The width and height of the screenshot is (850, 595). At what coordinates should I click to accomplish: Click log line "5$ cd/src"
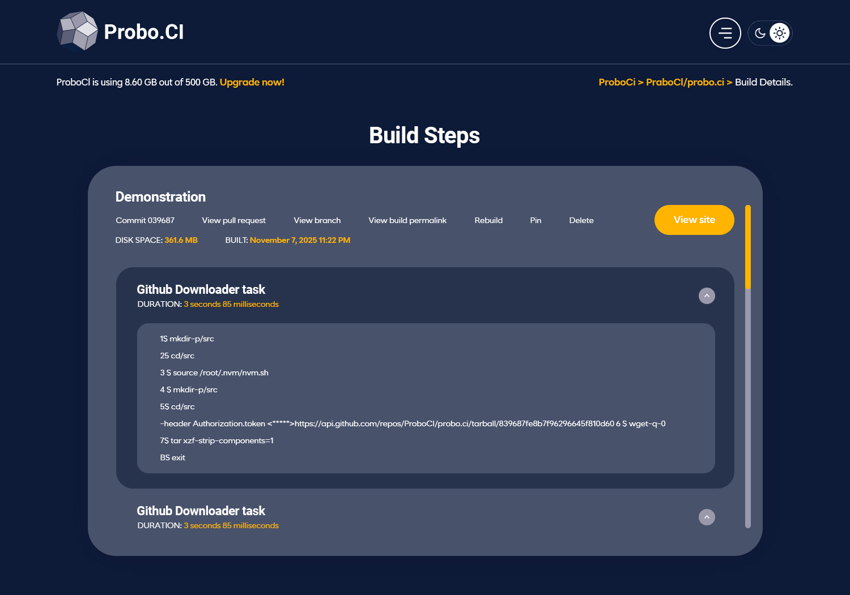pyautogui.click(x=177, y=406)
